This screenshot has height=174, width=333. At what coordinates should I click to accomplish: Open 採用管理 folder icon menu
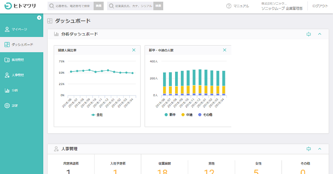[x=7, y=60]
